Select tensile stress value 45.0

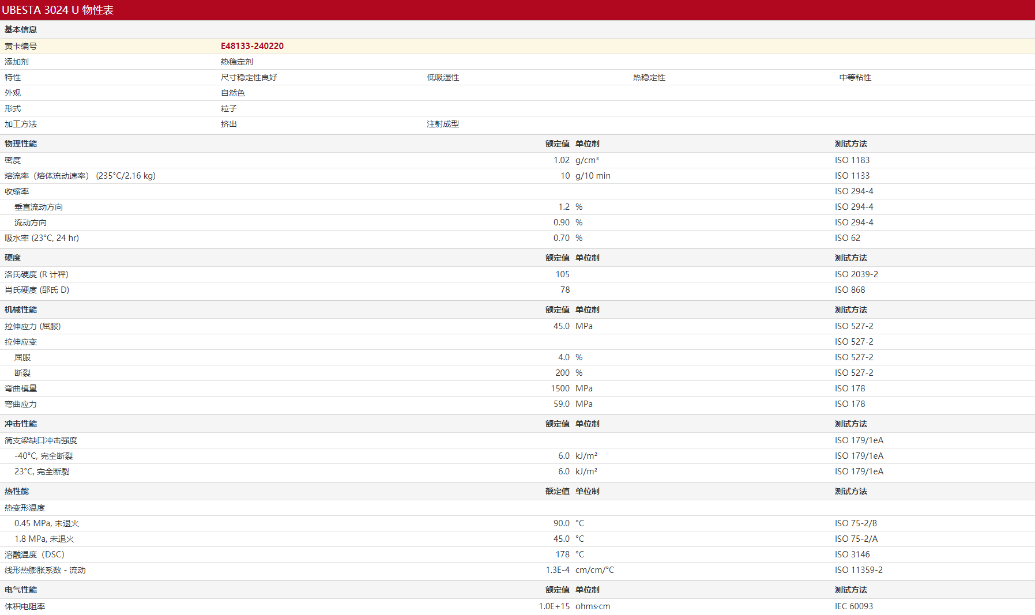[562, 326]
